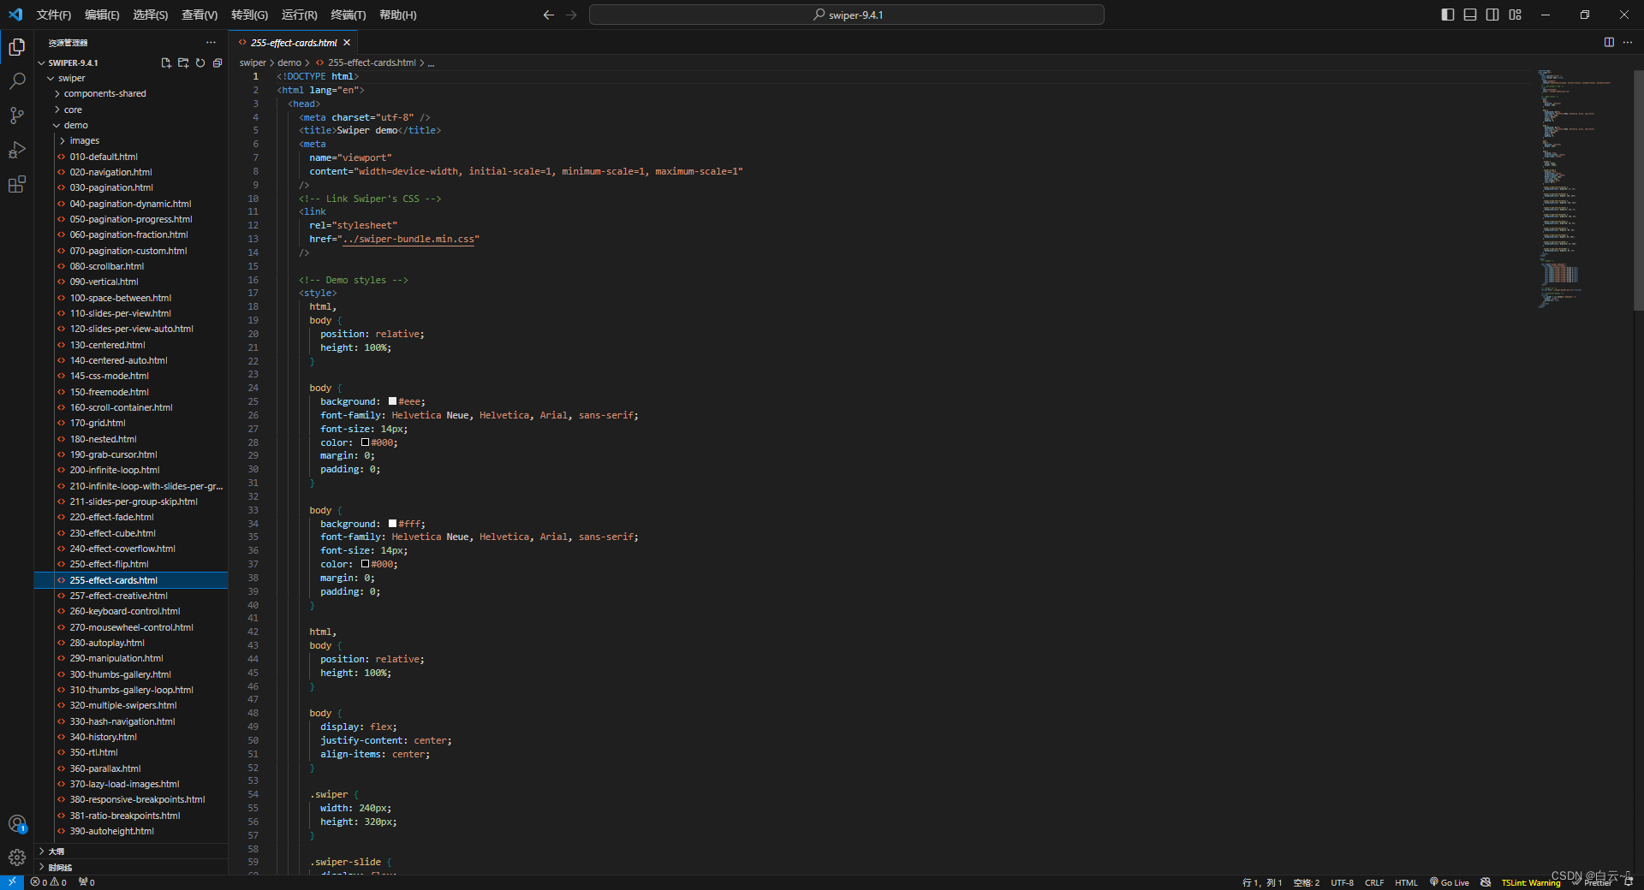Expand the Outline section
1644x890 pixels.
pos(131,851)
